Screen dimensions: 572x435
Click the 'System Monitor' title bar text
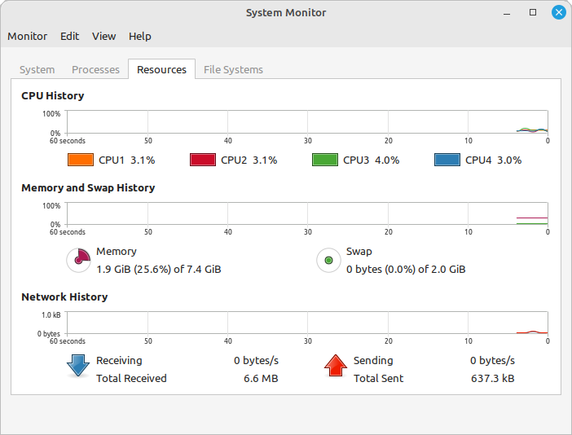[286, 13]
